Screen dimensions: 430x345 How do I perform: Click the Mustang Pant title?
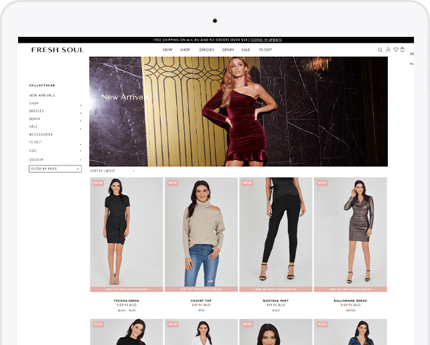(275, 301)
